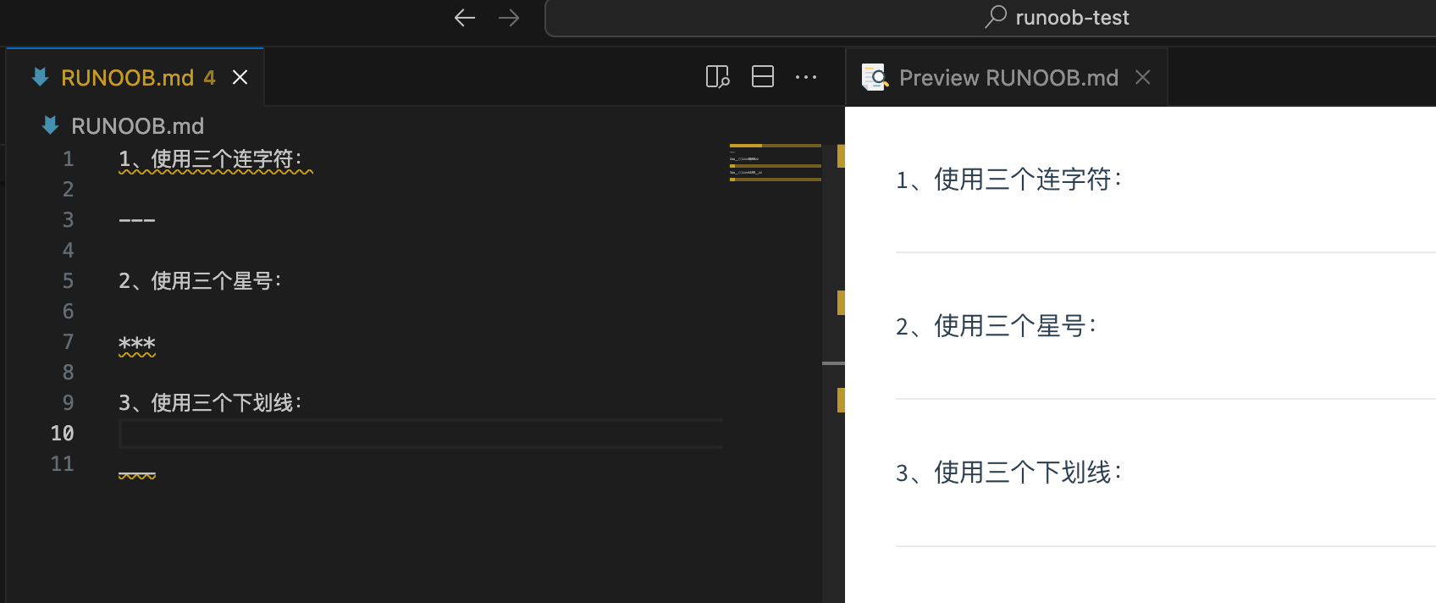Click the "2、使用三个星号" text in preview
Screen dimensions: 1436x603
(996, 326)
